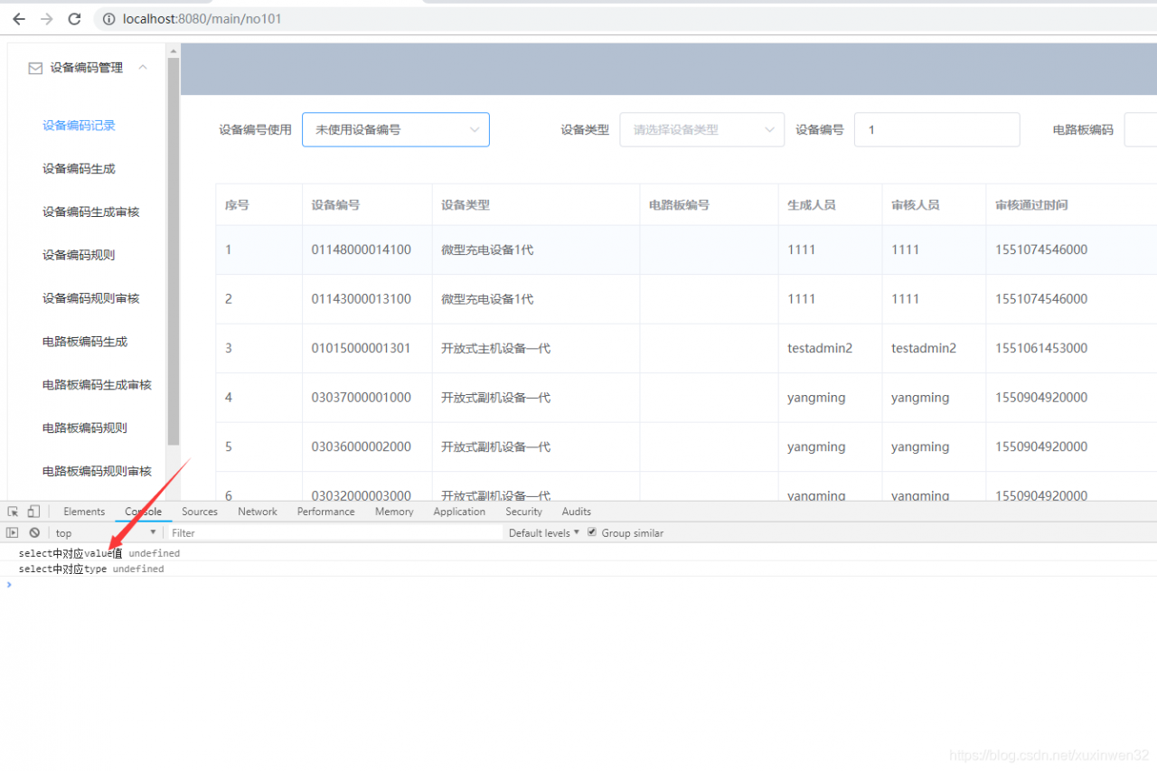Click testadmin2 in the 生成人员 column
Viewport: 1157px width, 771px height.
(x=820, y=348)
